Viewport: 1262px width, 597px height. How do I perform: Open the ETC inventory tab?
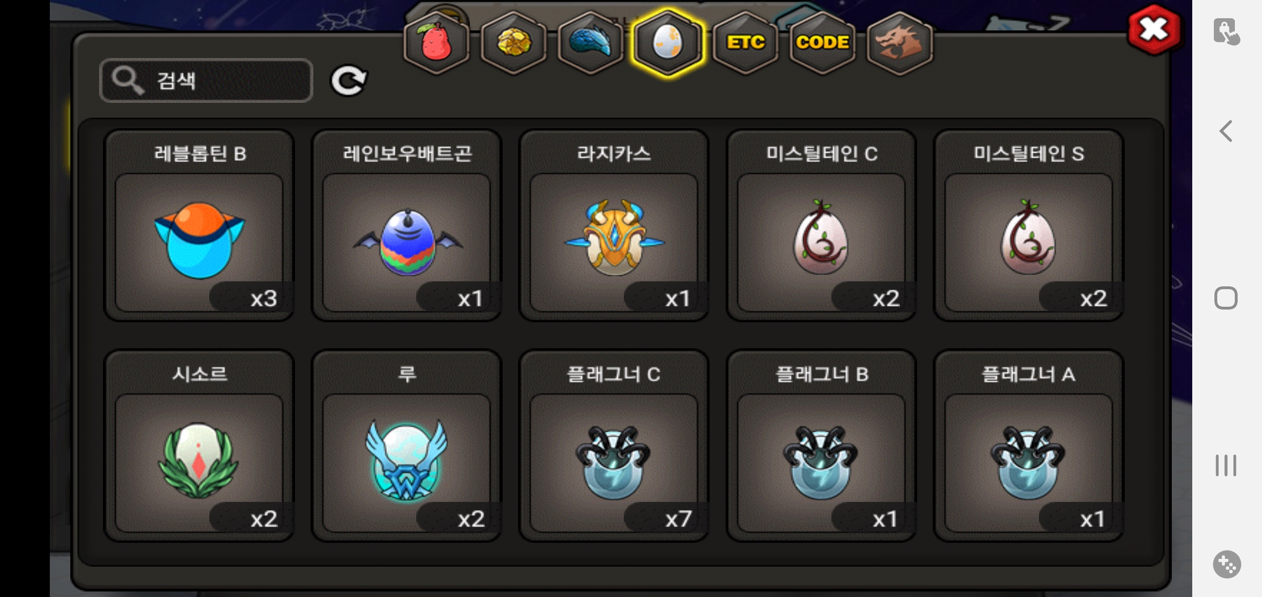[x=746, y=43]
